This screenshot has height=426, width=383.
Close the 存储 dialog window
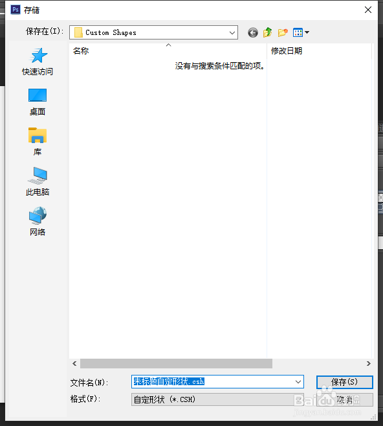368,10
